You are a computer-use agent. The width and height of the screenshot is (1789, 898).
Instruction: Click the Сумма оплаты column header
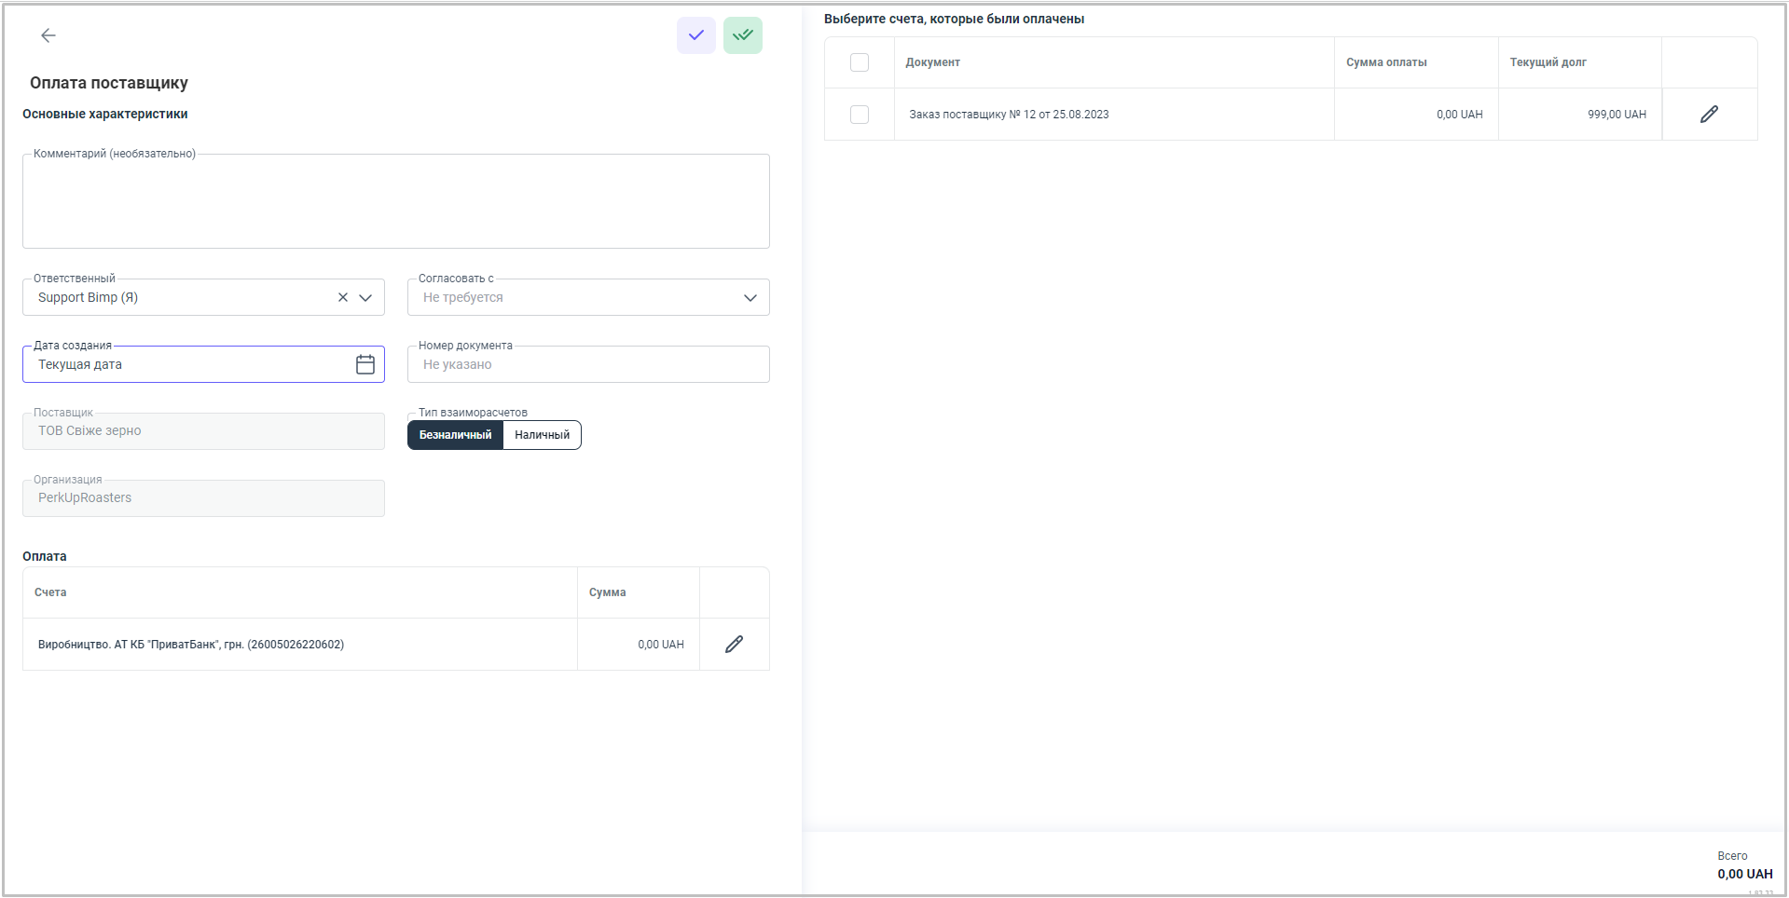pyautogui.click(x=1385, y=62)
